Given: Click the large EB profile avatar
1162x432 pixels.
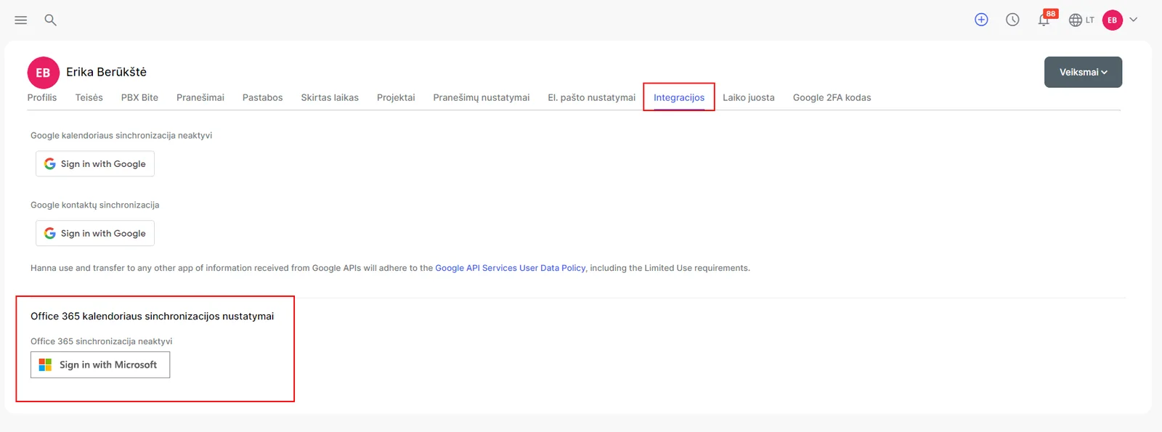Looking at the screenshot, I should click(x=43, y=73).
